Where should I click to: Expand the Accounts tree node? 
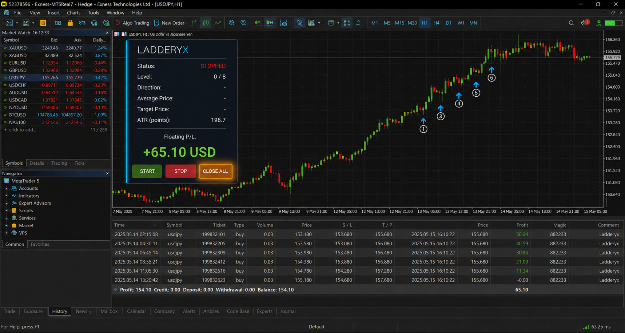coord(6,188)
